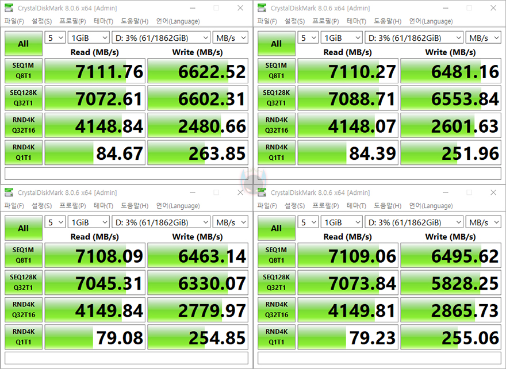Open test count dropdown in the 7111.76 window
506x369 pixels.
[x=55, y=37]
